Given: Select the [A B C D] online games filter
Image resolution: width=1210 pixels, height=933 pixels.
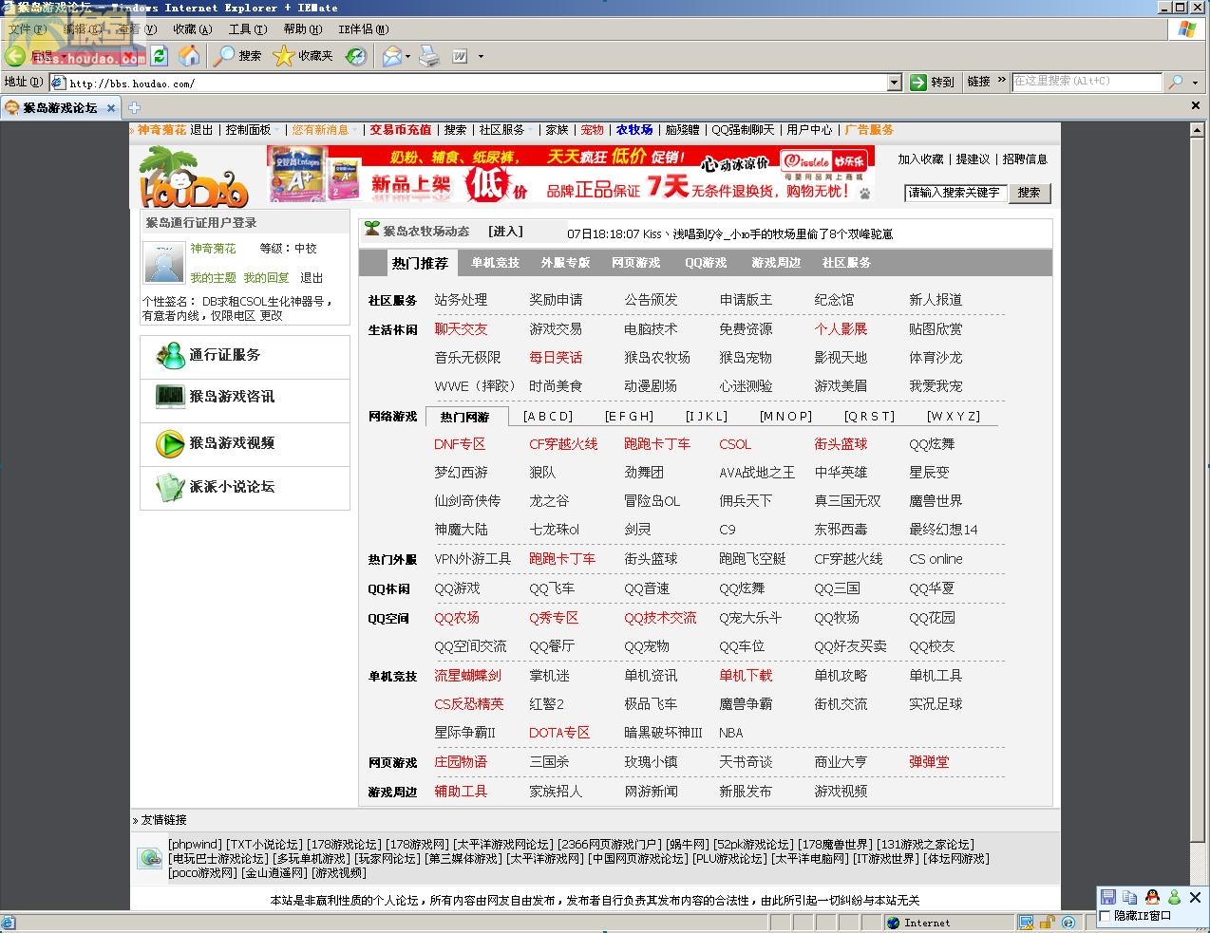Looking at the screenshot, I should pos(548,417).
